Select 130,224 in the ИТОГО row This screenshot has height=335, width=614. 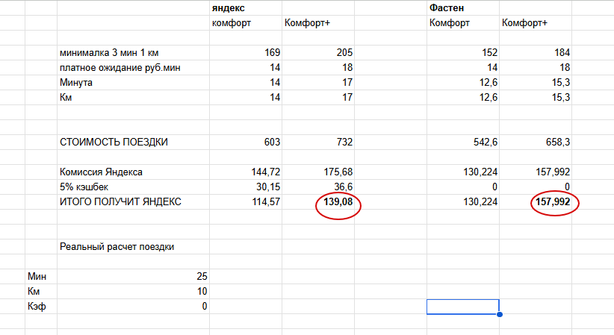click(x=480, y=201)
